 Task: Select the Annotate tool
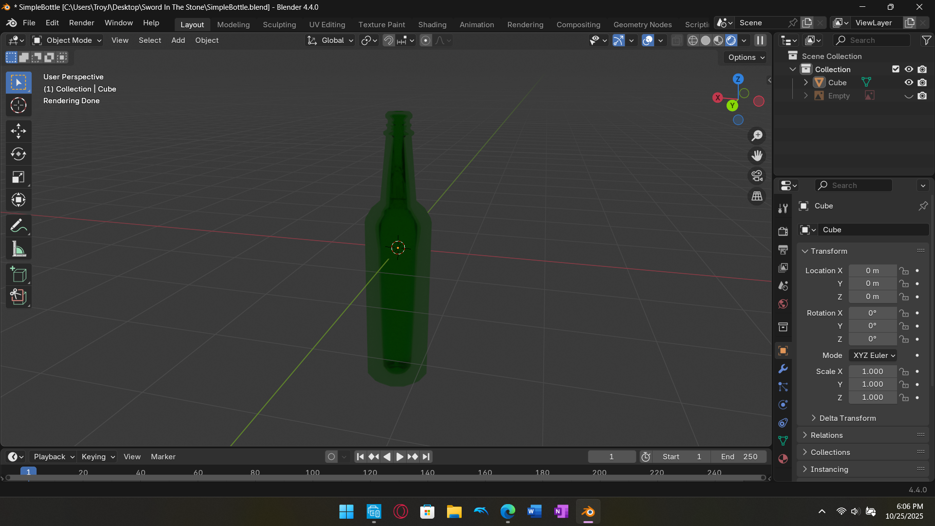click(19, 226)
